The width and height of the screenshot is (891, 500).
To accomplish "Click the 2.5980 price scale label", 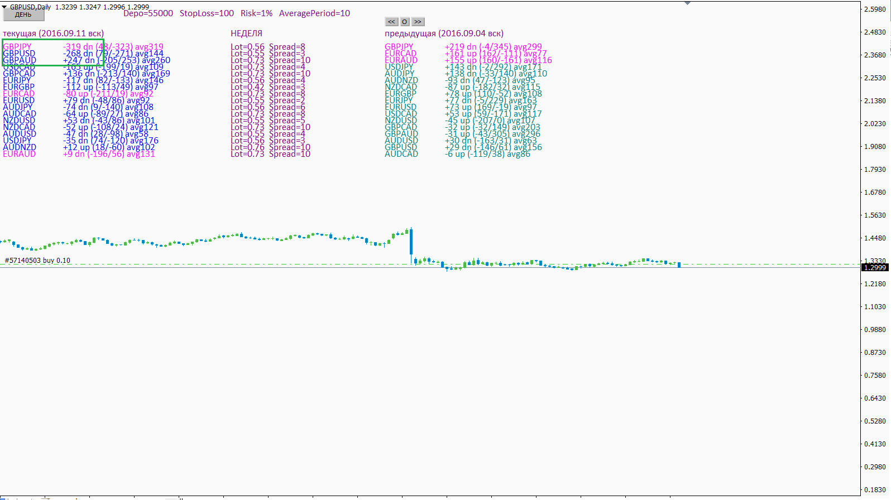I will (875, 9).
